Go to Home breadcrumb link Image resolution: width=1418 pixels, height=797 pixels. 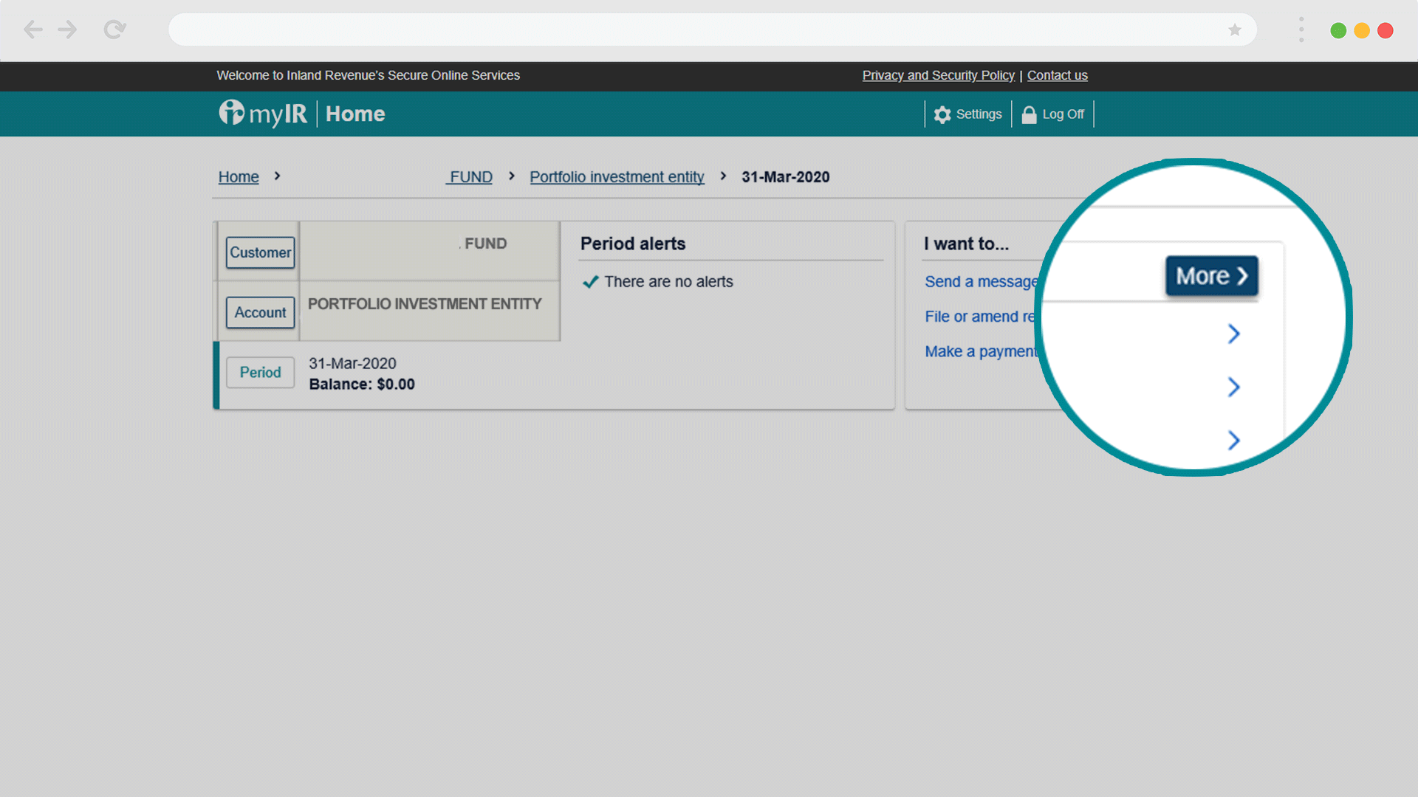tap(239, 177)
